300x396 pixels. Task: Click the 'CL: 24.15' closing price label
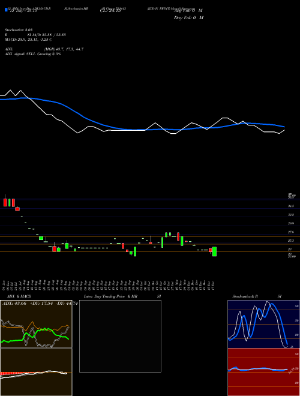pyautogui.click(x=110, y=11)
